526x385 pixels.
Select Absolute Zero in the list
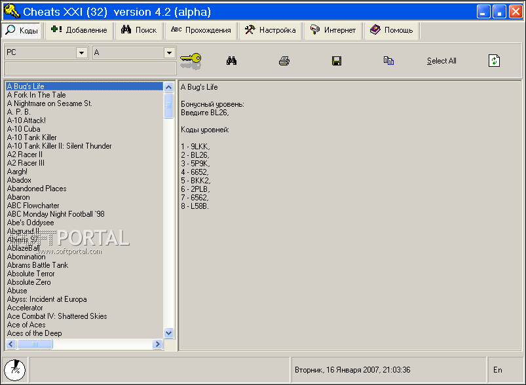coord(85,282)
